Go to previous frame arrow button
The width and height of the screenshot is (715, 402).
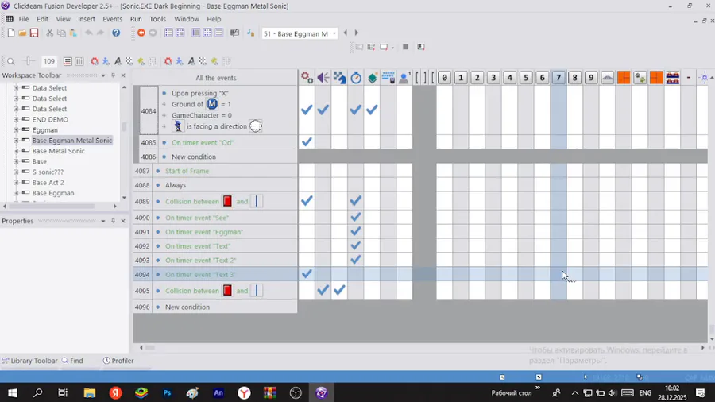point(346,33)
